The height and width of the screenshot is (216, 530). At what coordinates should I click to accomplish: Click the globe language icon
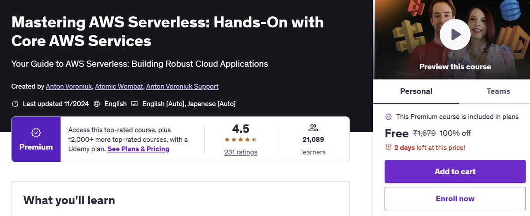pos(97,104)
